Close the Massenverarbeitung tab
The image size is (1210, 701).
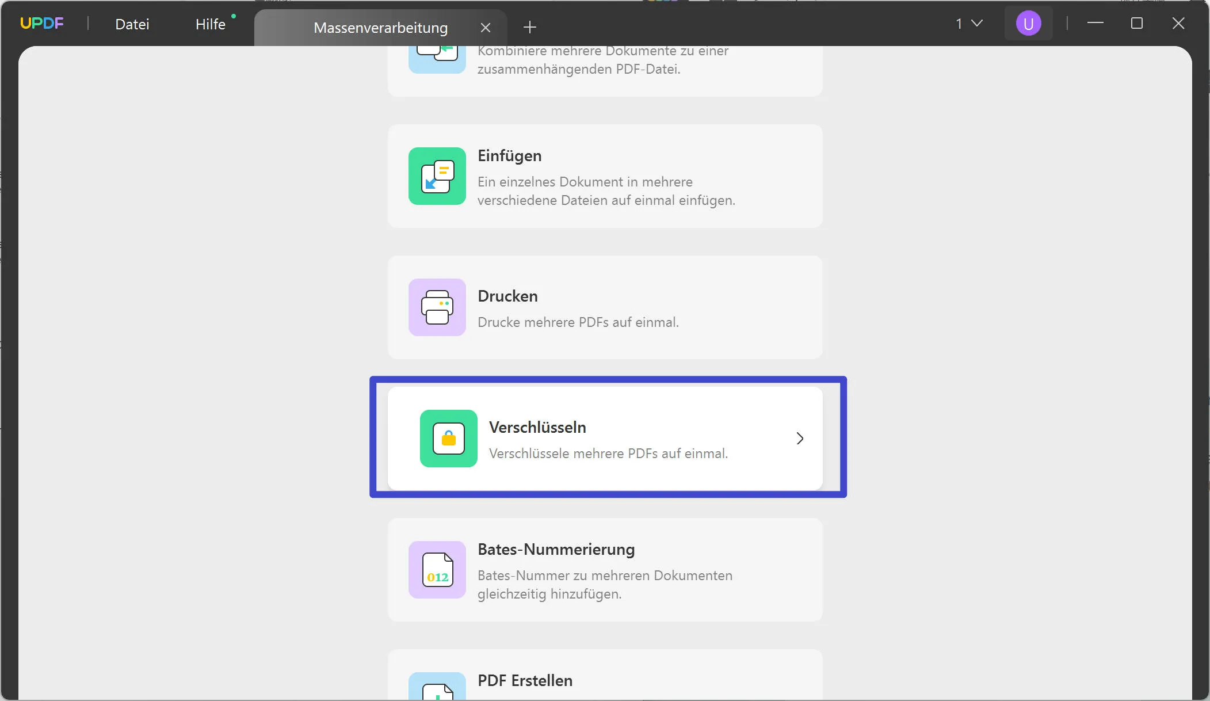point(486,27)
